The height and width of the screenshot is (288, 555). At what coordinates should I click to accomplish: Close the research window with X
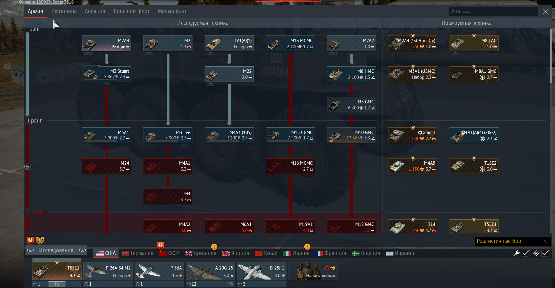pos(546,12)
